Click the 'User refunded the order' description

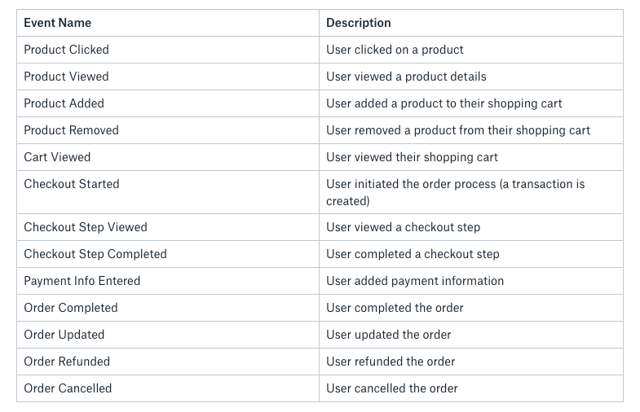click(x=391, y=362)
